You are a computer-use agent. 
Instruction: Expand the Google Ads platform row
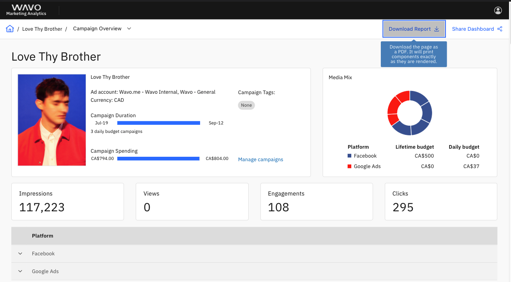coord(20,271)
